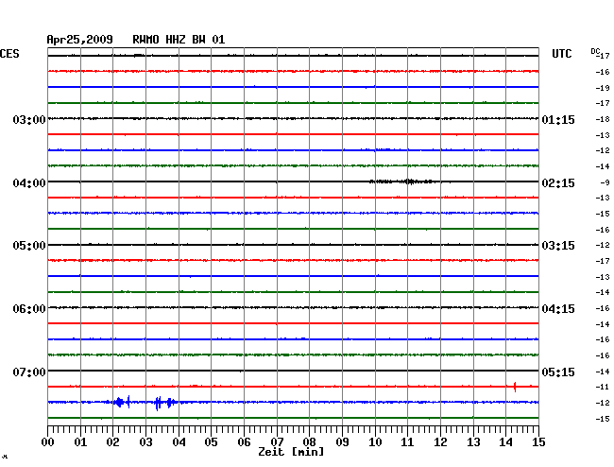Select minute 15 on the time axis
614x467 pixels.
(x=538, y=441)
